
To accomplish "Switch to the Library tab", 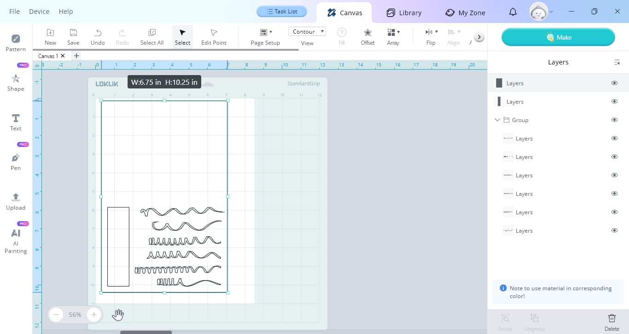I will (404, 12).
